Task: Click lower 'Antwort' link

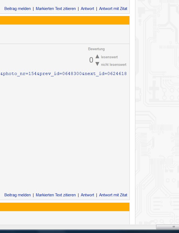Action: (87, 195)
